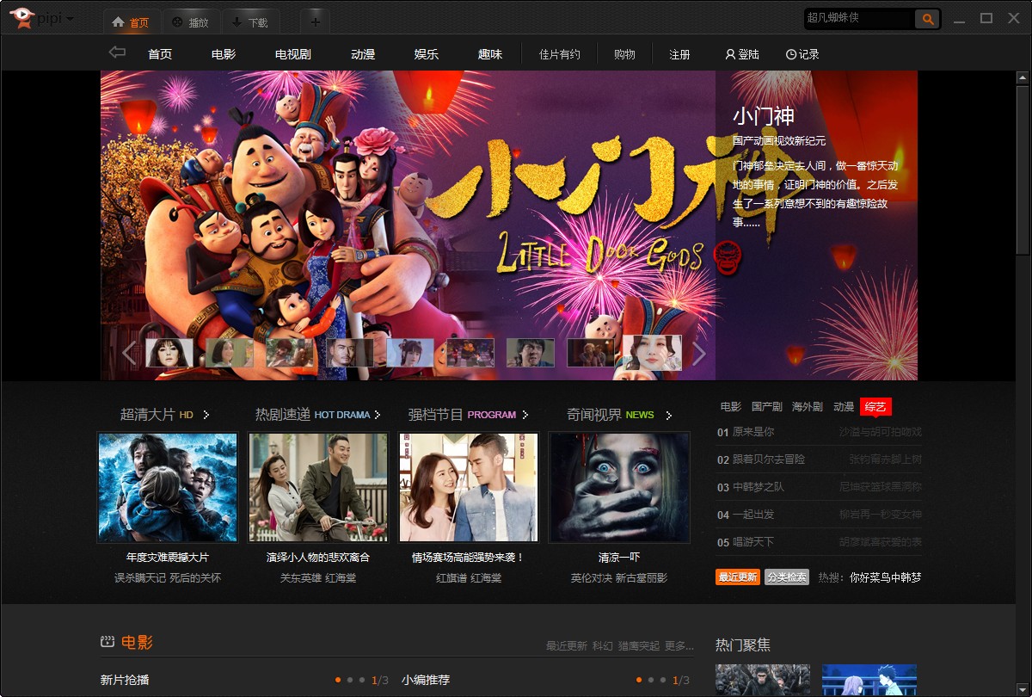Show previous banner with left arrow
This screenshot has height=697, width=1032.
129,353
